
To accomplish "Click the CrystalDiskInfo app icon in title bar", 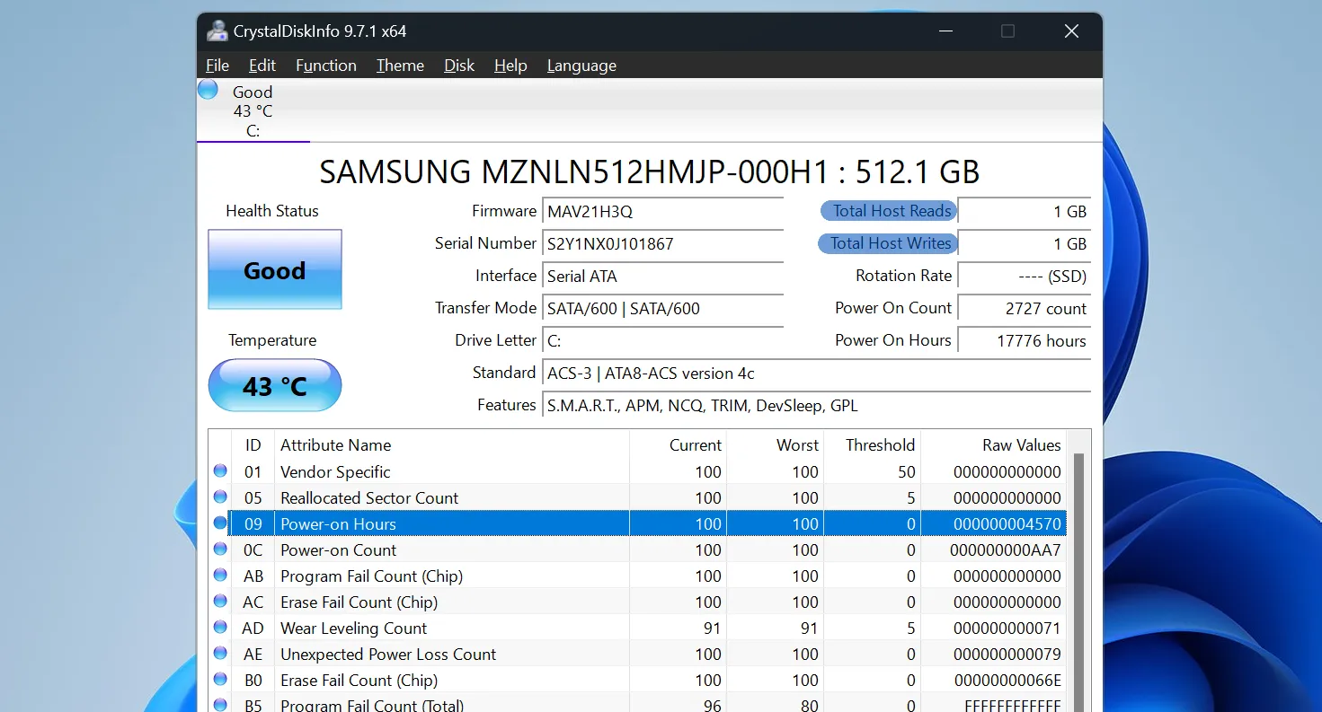I will 217,31.
